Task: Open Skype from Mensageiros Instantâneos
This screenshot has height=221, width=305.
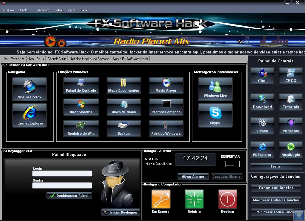Action: 215,115
